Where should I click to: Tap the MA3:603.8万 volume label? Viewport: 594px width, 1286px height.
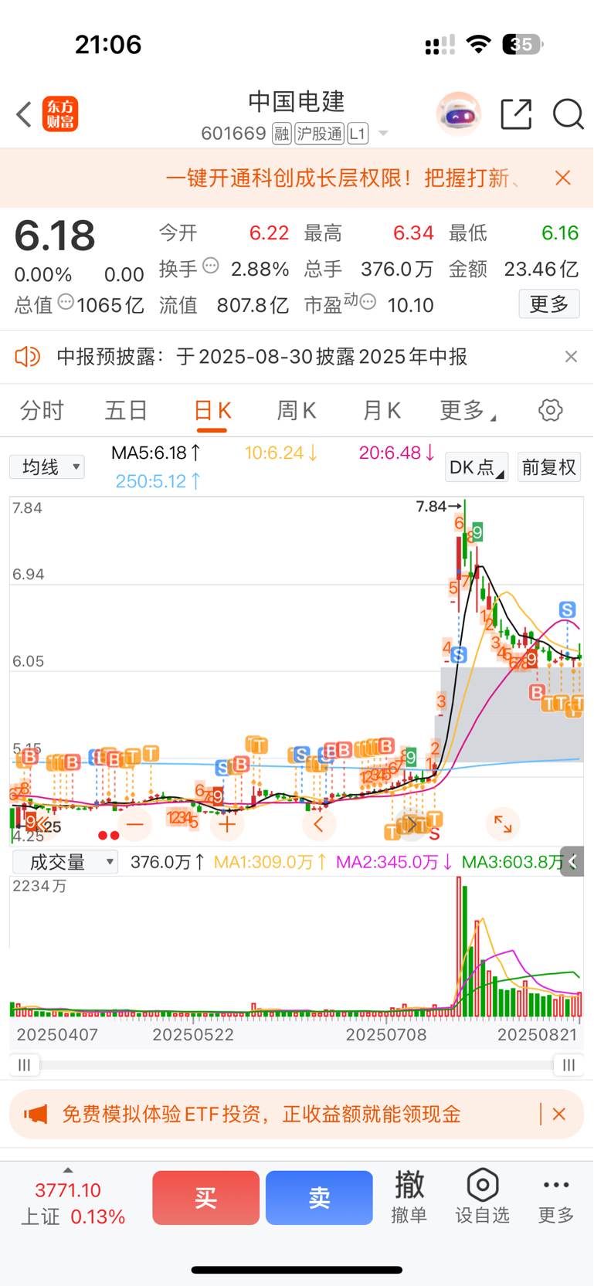point(513,862)
